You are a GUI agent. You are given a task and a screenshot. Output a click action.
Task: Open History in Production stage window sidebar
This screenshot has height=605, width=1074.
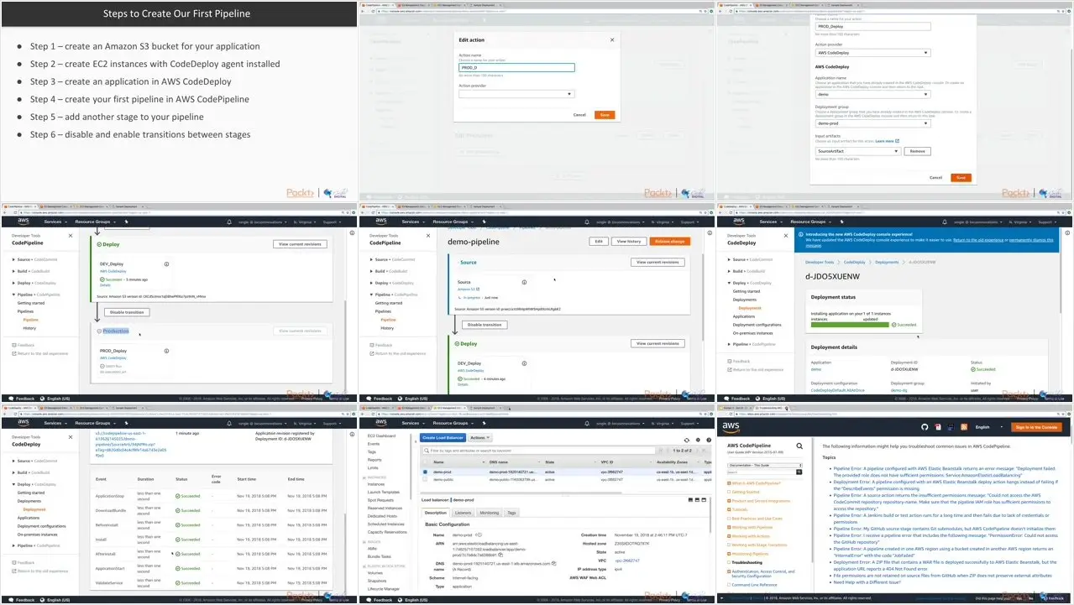(x=29, y=328)
